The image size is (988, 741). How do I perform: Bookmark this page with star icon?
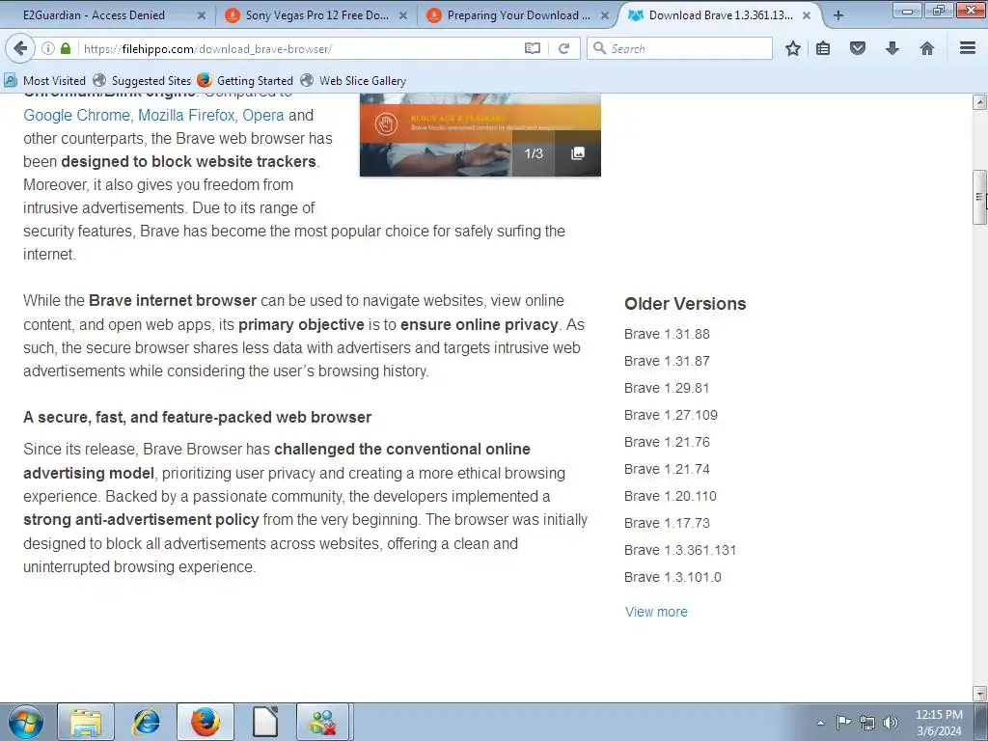(x=793, y=48)
